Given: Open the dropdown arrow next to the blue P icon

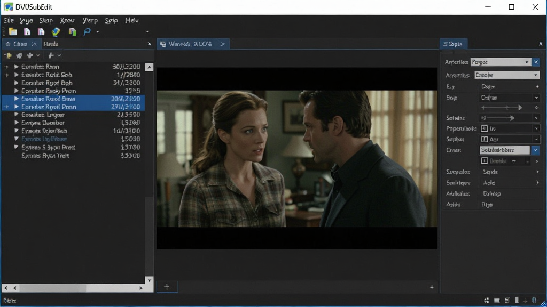Looking at the screenshot, I should (x=98, y=31).
